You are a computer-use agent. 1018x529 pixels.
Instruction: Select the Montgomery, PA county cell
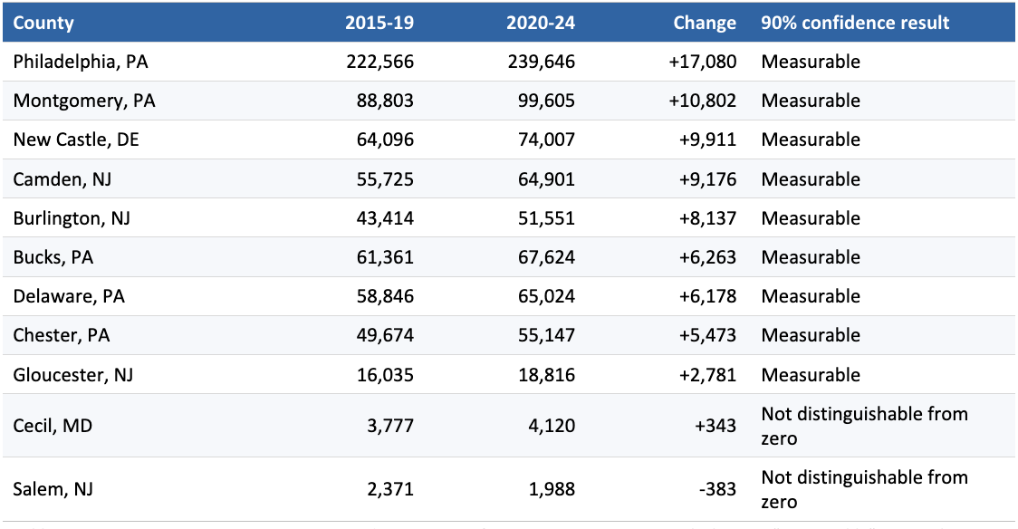point(84,101)
